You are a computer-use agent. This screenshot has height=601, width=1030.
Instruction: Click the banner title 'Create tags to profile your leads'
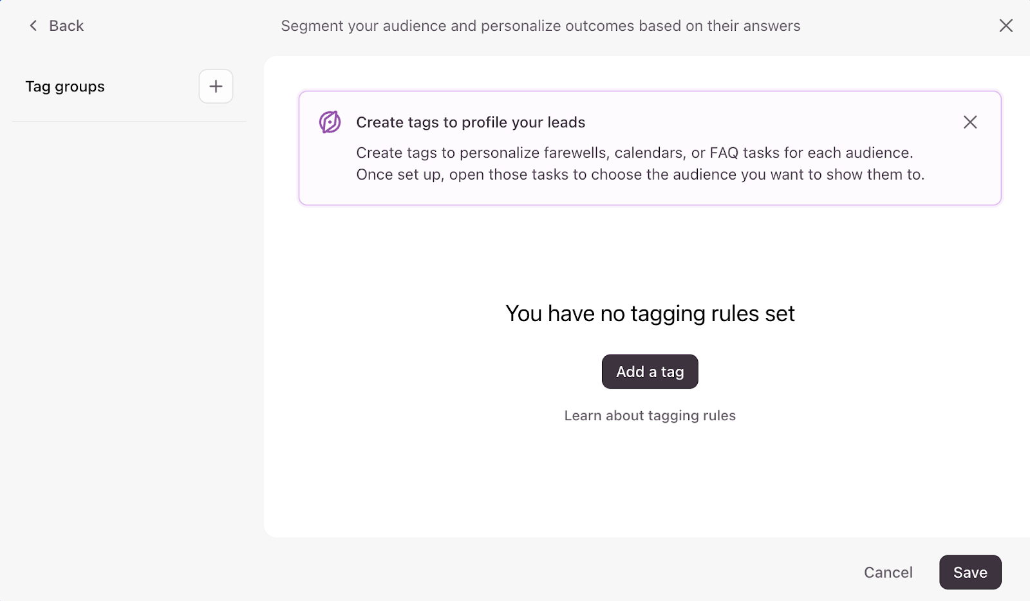[x=470, y=122]
